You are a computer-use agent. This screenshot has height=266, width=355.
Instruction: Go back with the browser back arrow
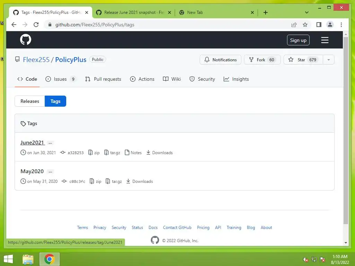[x=14, y=25]
